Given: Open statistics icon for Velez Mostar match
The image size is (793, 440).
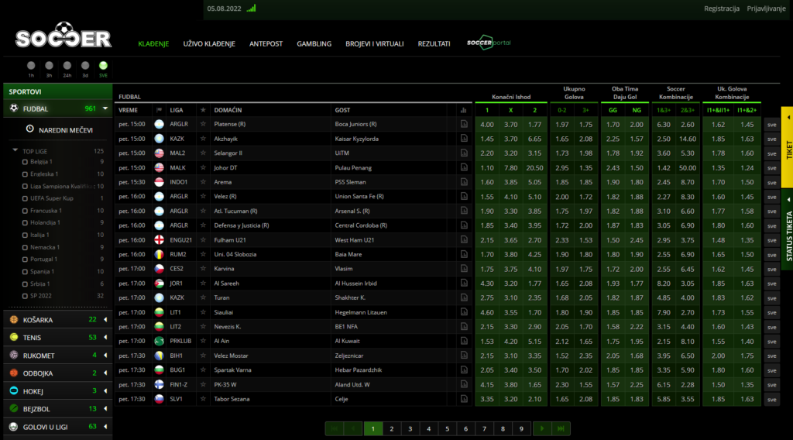Looking at the screenshot, I should click(x=464, y=356).
